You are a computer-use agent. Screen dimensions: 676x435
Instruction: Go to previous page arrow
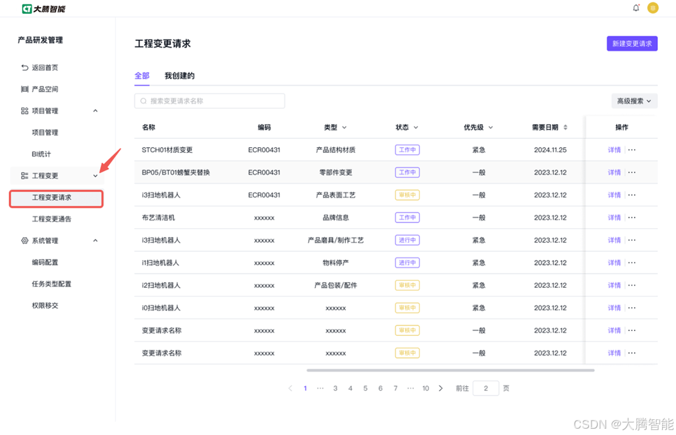coord(290,389)
